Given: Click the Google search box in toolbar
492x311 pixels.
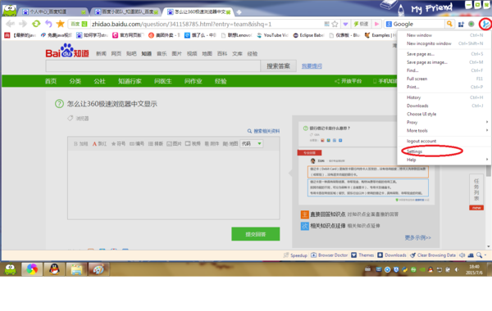Looking at the screenshot, I should pyautogui.click(x=418, y=24).
